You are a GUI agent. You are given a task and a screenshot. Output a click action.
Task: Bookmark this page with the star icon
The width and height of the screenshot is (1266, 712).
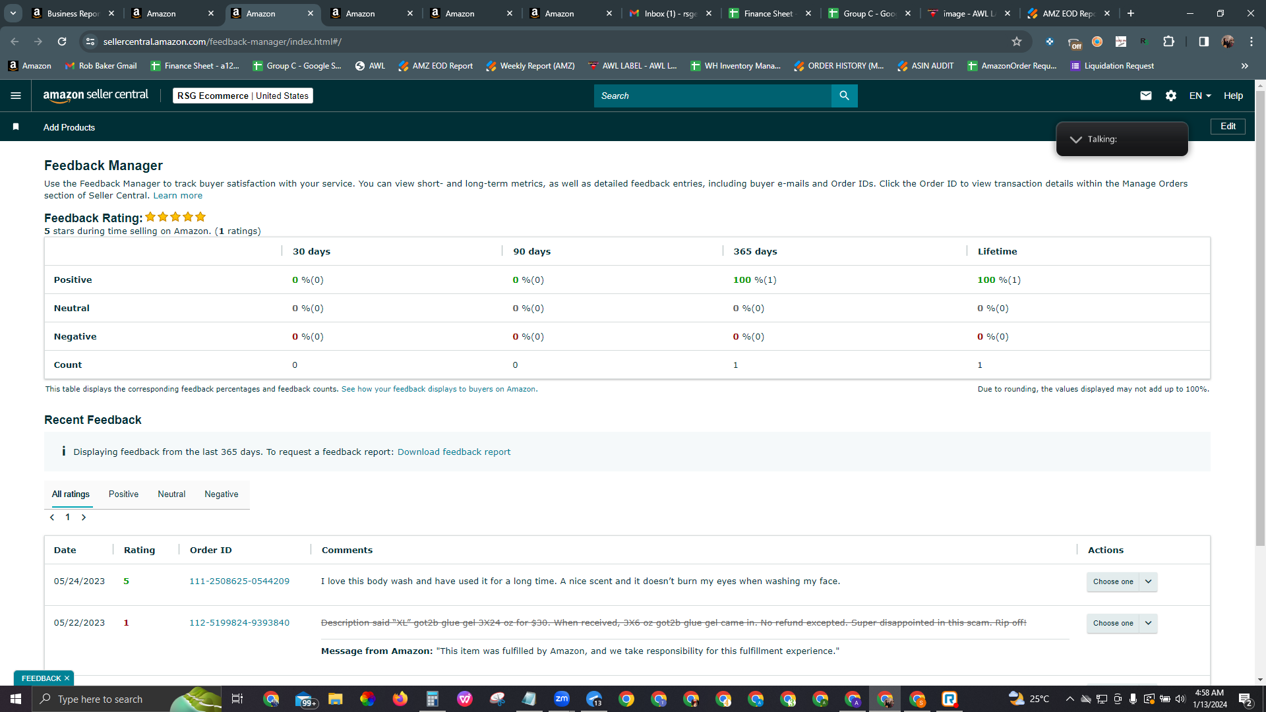click(x=1017, y=42)
